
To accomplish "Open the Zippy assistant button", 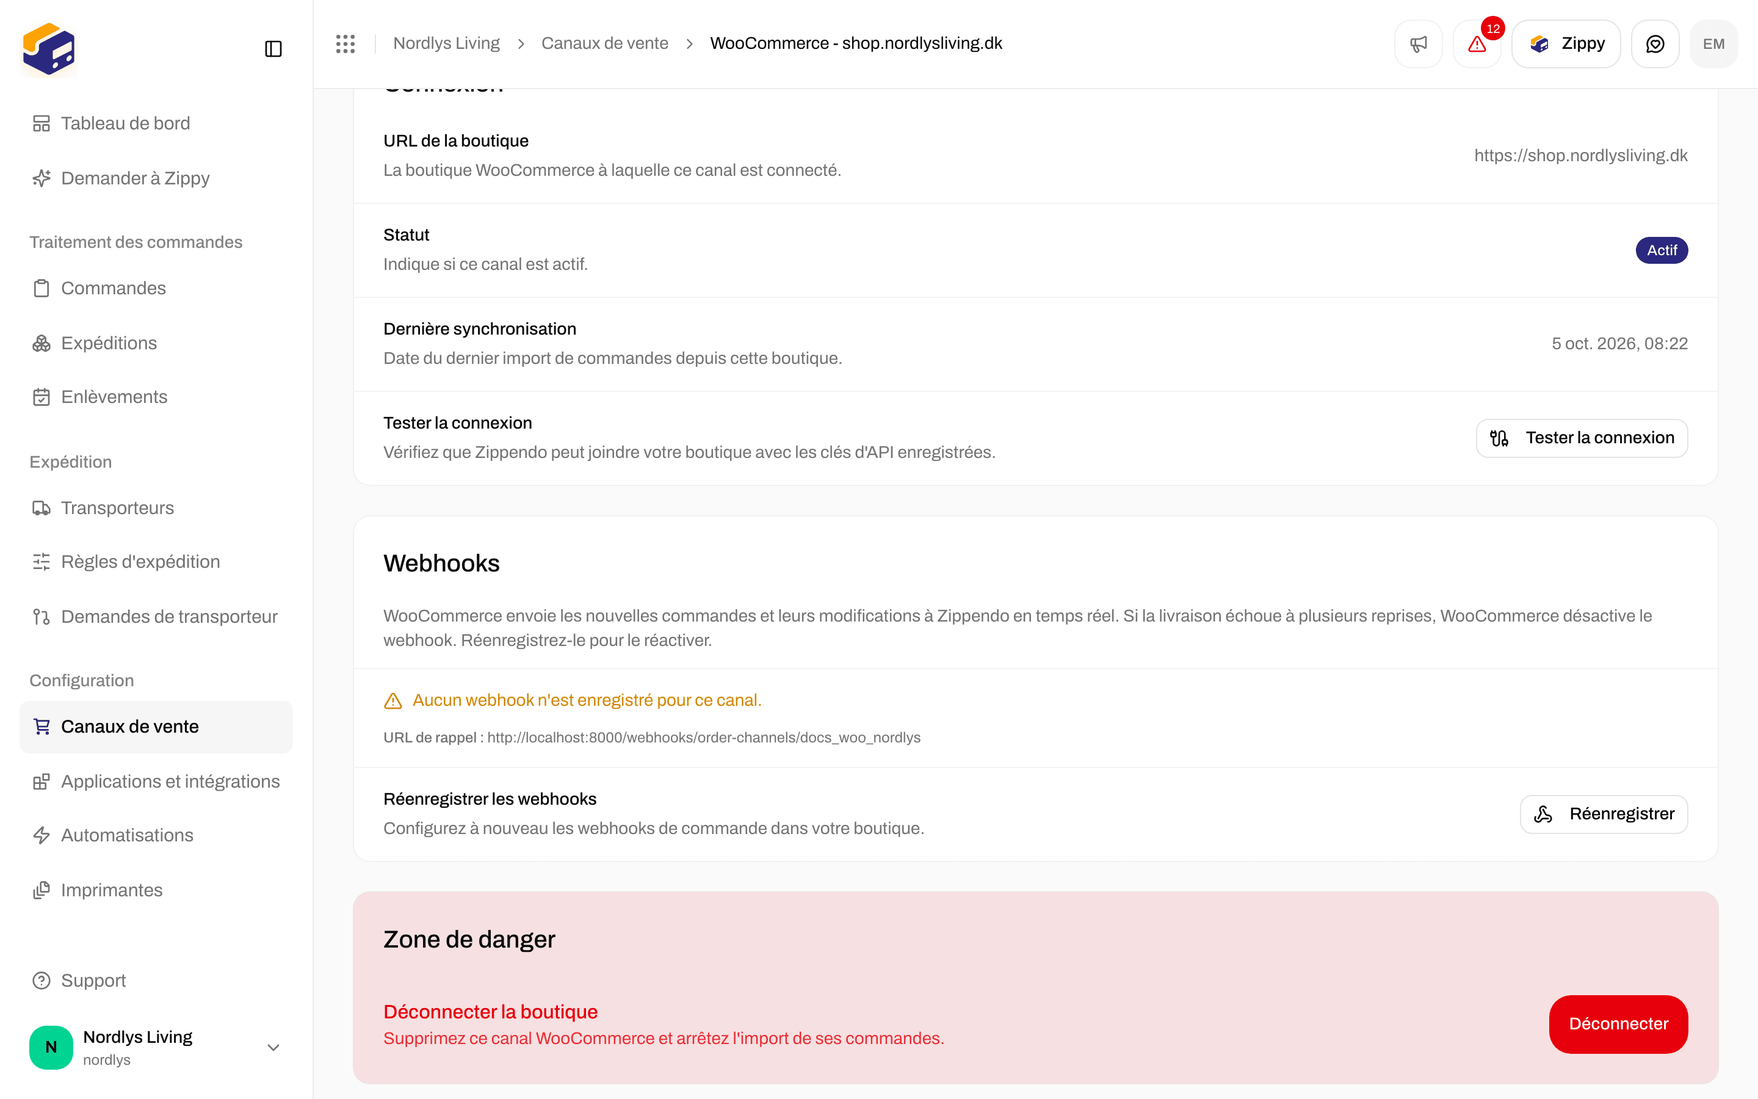I will coord(1566,43).
